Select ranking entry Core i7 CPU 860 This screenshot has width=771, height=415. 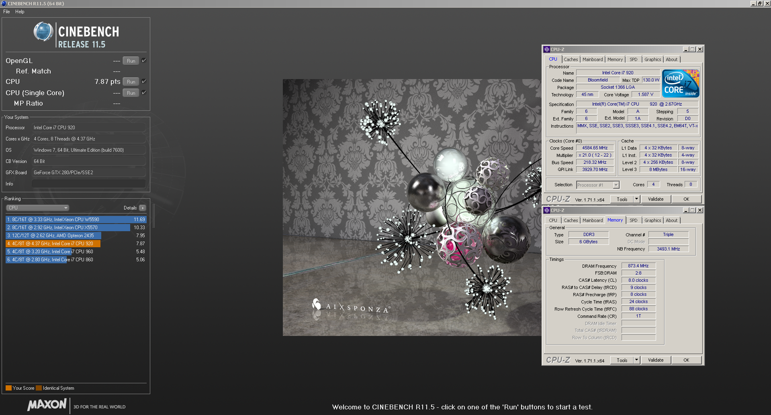[x=76, y=260]
